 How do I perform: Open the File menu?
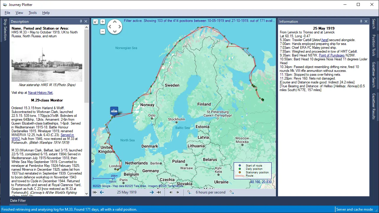(7, 13)
